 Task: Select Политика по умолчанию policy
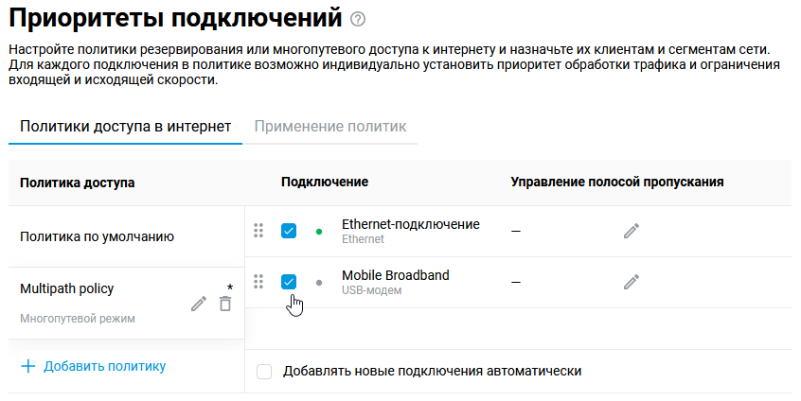click(x=97, y=236)
